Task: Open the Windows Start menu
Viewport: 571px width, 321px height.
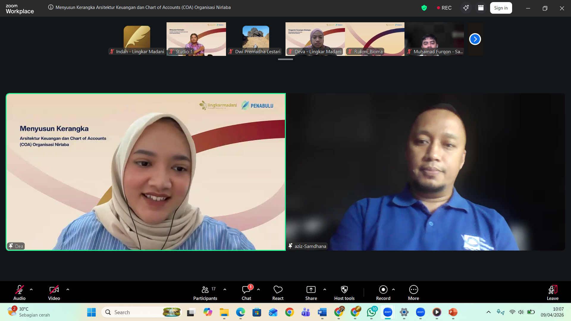Action: pyautogui.click(x=91, y=312)
